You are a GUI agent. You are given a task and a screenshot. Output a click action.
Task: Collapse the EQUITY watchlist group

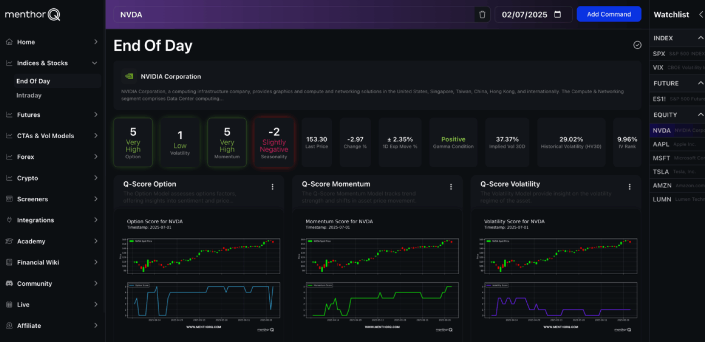700,115
